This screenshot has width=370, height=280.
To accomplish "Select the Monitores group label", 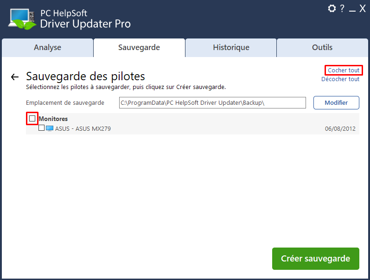I will click(53, 119).
